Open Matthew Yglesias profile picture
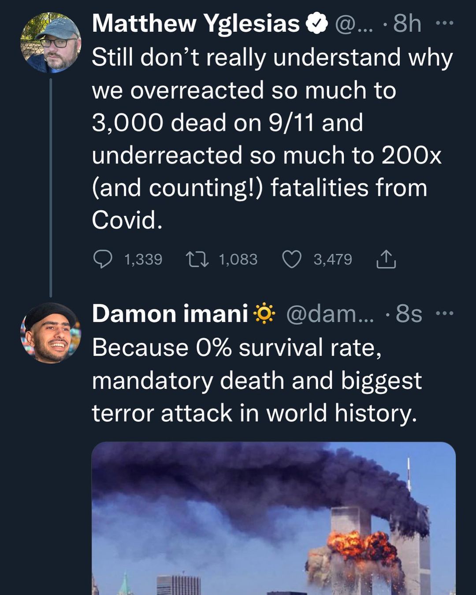Image resolution: width=476 pixels, height=595 pixels. (x=51, y=43)
